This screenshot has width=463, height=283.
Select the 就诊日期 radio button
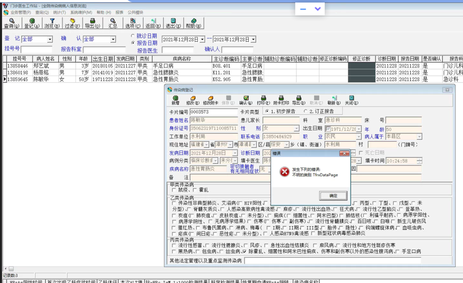pos(133,36)
